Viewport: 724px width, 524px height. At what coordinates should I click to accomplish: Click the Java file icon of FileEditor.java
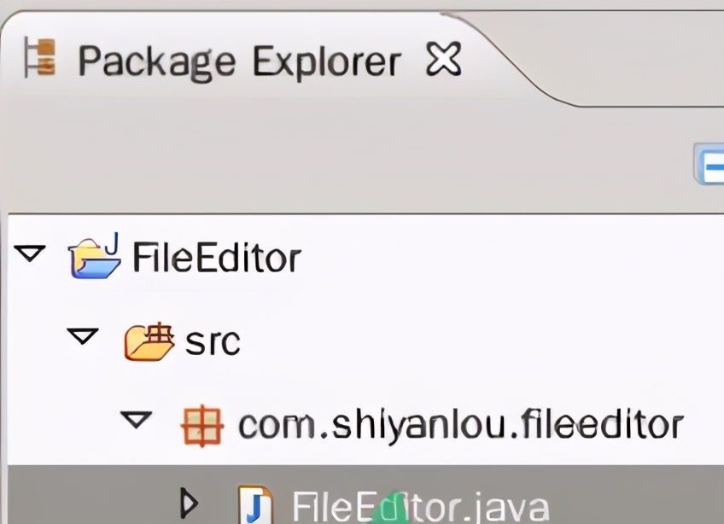point(255,505)
